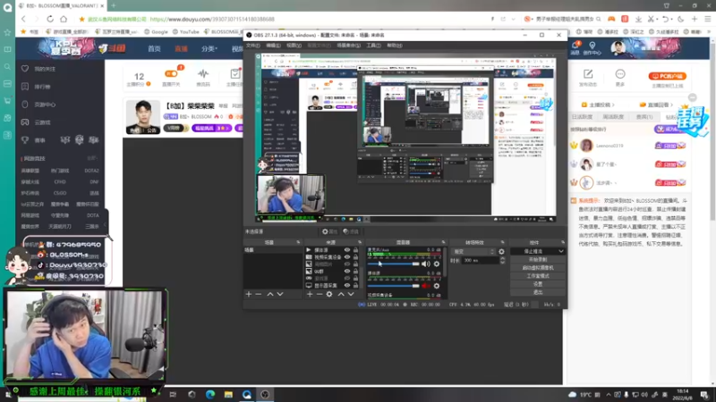Unmute the red muted speaker in OBS mixer

(x=426, y=286)
